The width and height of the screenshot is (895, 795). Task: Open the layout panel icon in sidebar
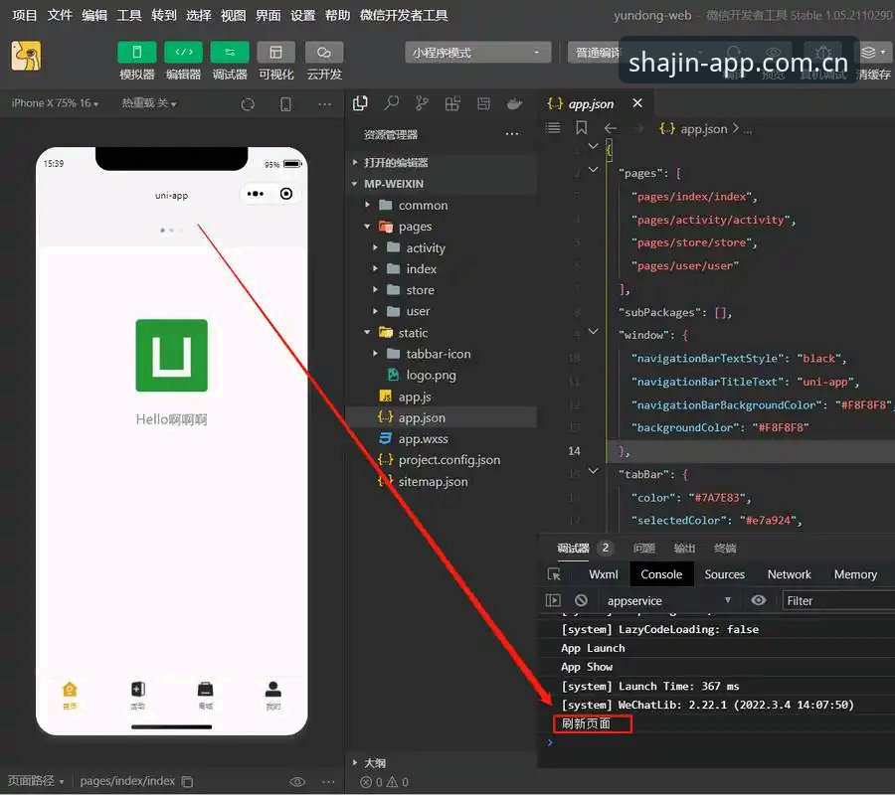point(483,103)
